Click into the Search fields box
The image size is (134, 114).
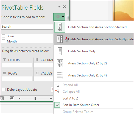coord(27,27)
